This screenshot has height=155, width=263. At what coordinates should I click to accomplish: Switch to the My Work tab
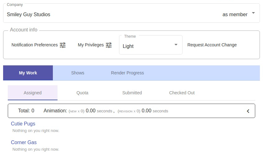28,73
